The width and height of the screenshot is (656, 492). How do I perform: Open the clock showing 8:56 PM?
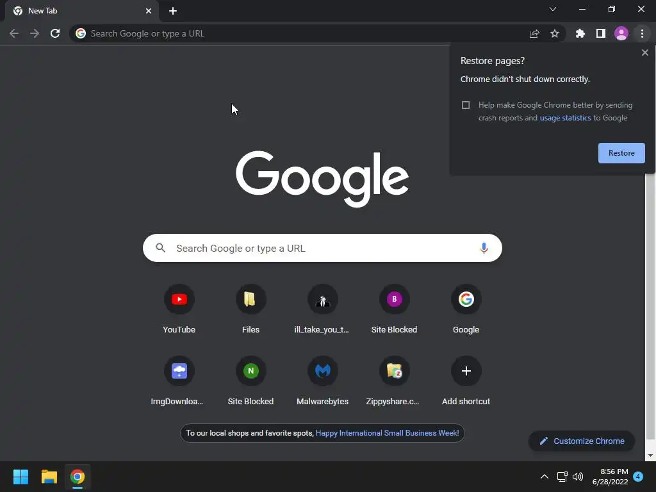pyautogui.click(x=610, y=477)
